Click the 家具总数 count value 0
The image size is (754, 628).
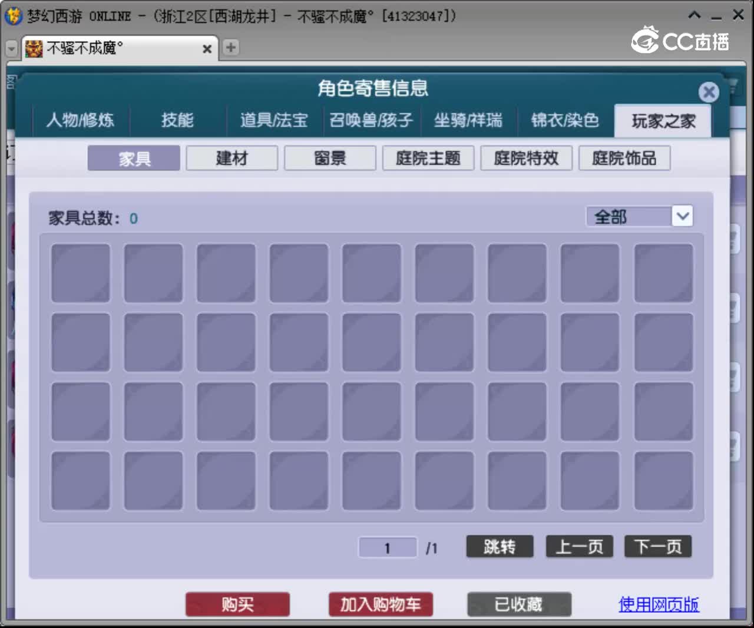coord(134,219)
